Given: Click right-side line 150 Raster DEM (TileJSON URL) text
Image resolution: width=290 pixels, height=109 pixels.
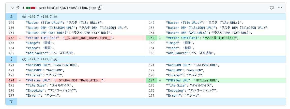Looking at the screenshot, I should (217, 28).
